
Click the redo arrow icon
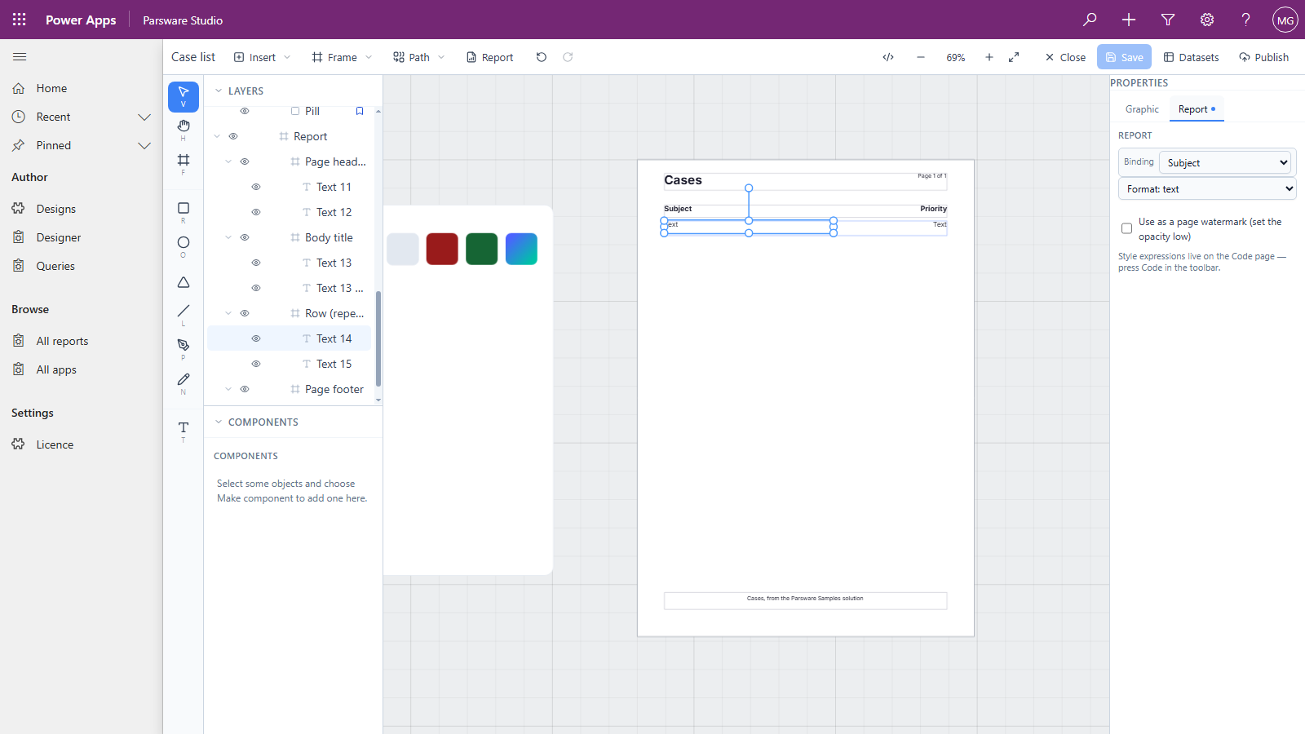[x=568, y=57]
